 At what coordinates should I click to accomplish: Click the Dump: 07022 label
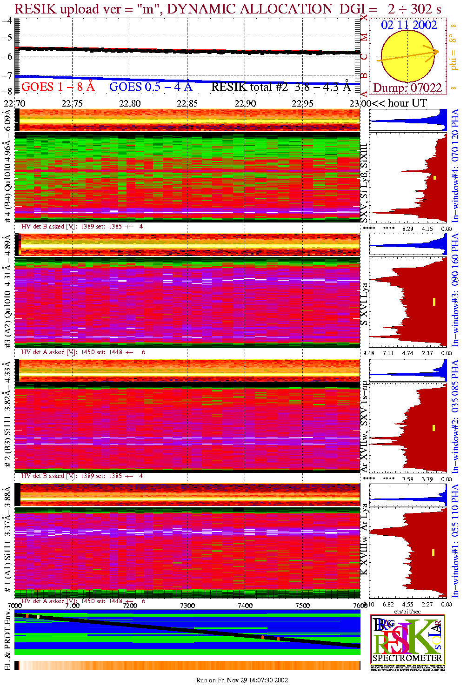click(x=407, y=88)
